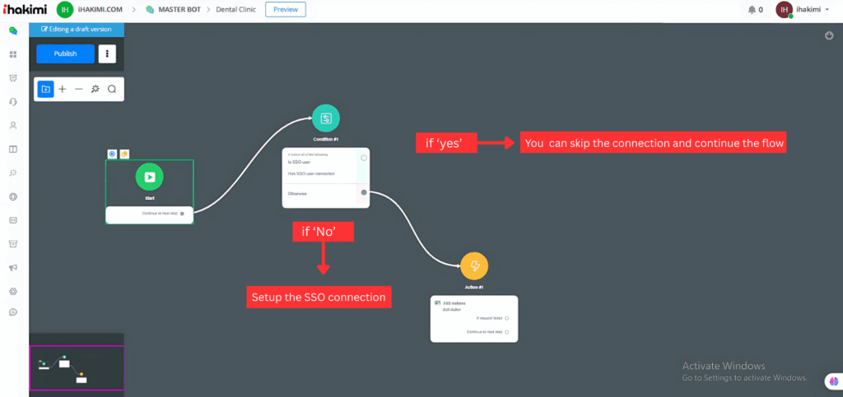Click the download arrow at canvas top-right

tap(829, 35)
